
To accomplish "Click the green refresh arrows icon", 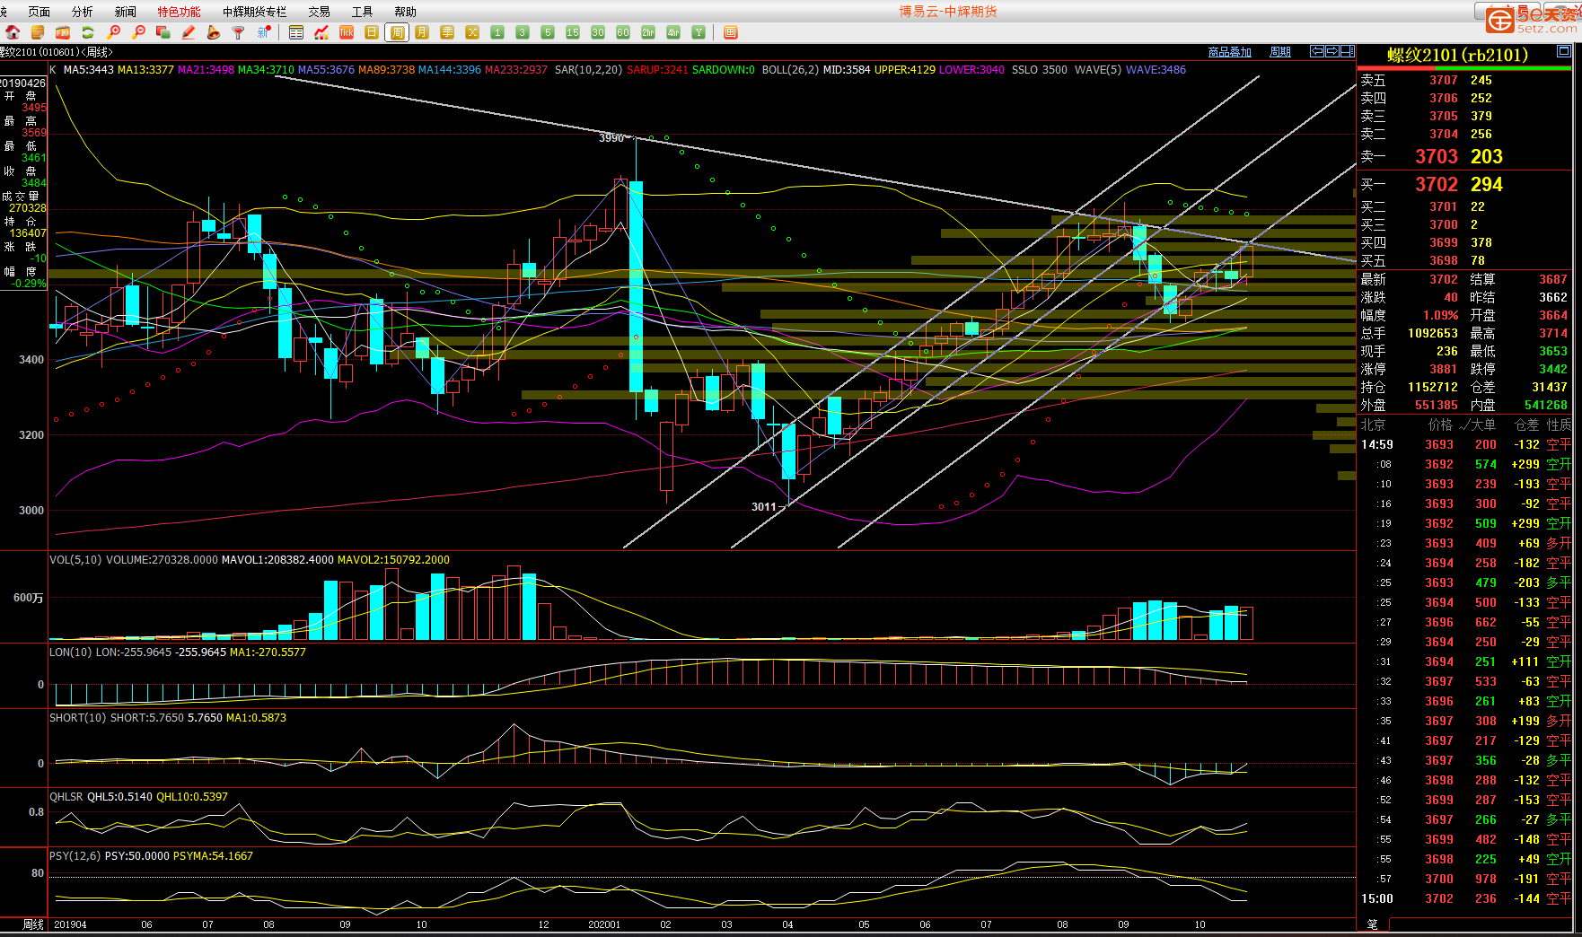I will tap(88, 32).
